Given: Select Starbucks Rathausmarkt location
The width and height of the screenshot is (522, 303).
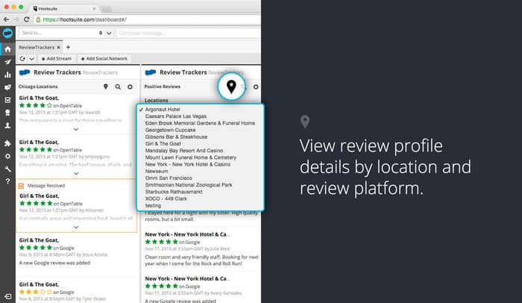Looking at the screenshot, I should [174, 192].
